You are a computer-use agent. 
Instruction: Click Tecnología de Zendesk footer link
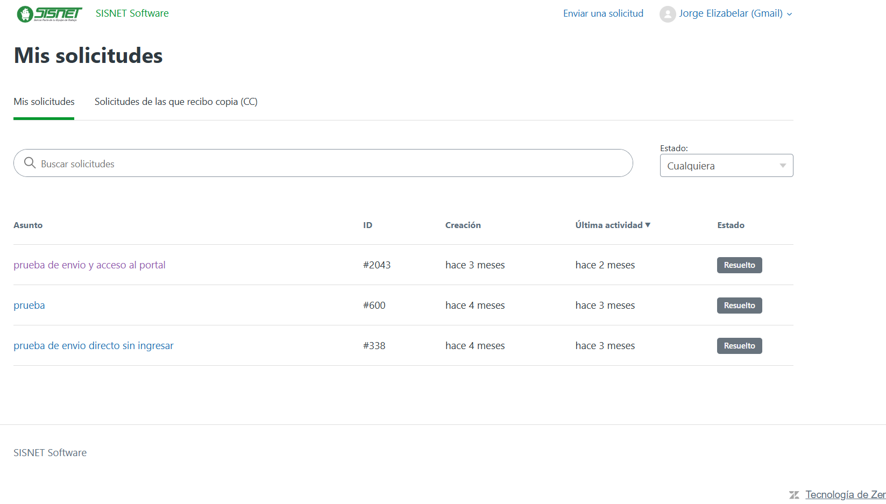pos(845,495)
